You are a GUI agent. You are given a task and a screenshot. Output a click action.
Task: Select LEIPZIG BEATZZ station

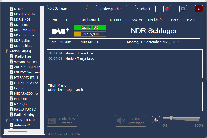(26, 83)
